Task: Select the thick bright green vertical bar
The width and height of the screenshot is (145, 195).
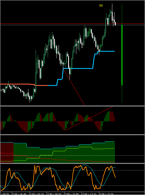Action: (122, 55)
